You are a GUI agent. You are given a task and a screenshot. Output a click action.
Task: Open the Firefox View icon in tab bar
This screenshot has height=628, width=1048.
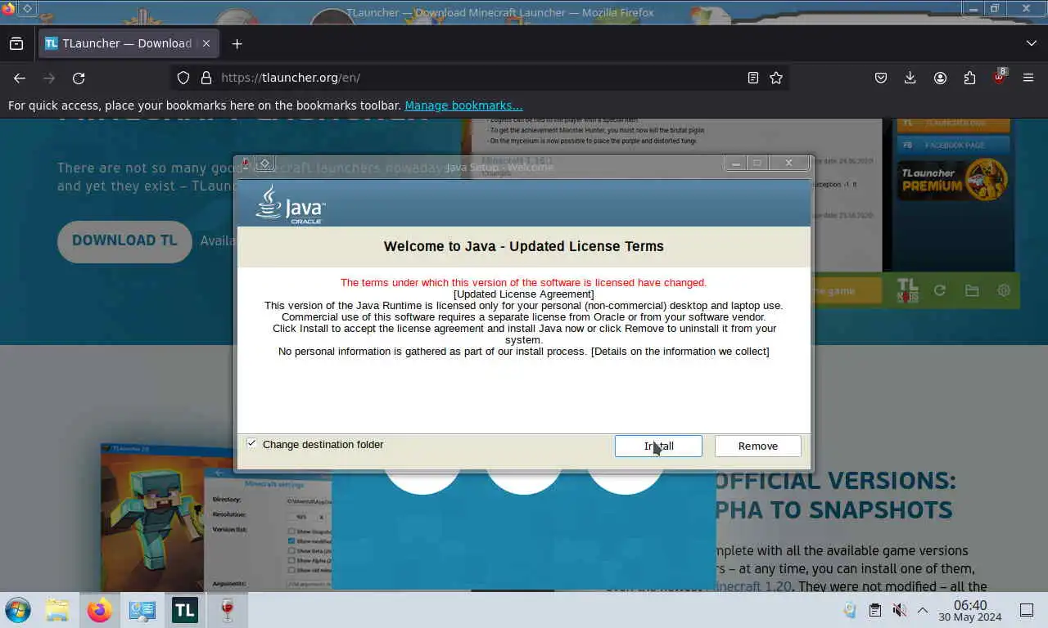pyautogui.click(x=16, y=43)
